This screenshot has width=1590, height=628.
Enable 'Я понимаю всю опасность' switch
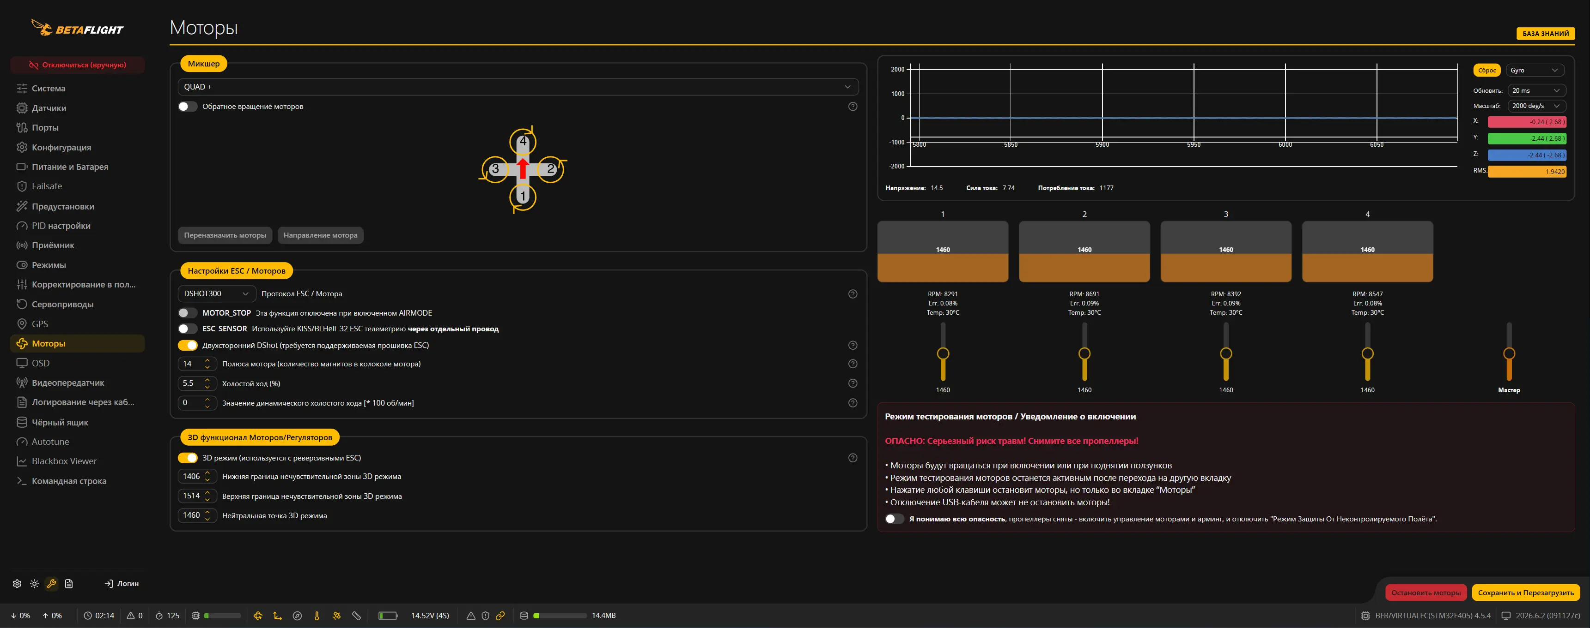[x=895, y=519]
